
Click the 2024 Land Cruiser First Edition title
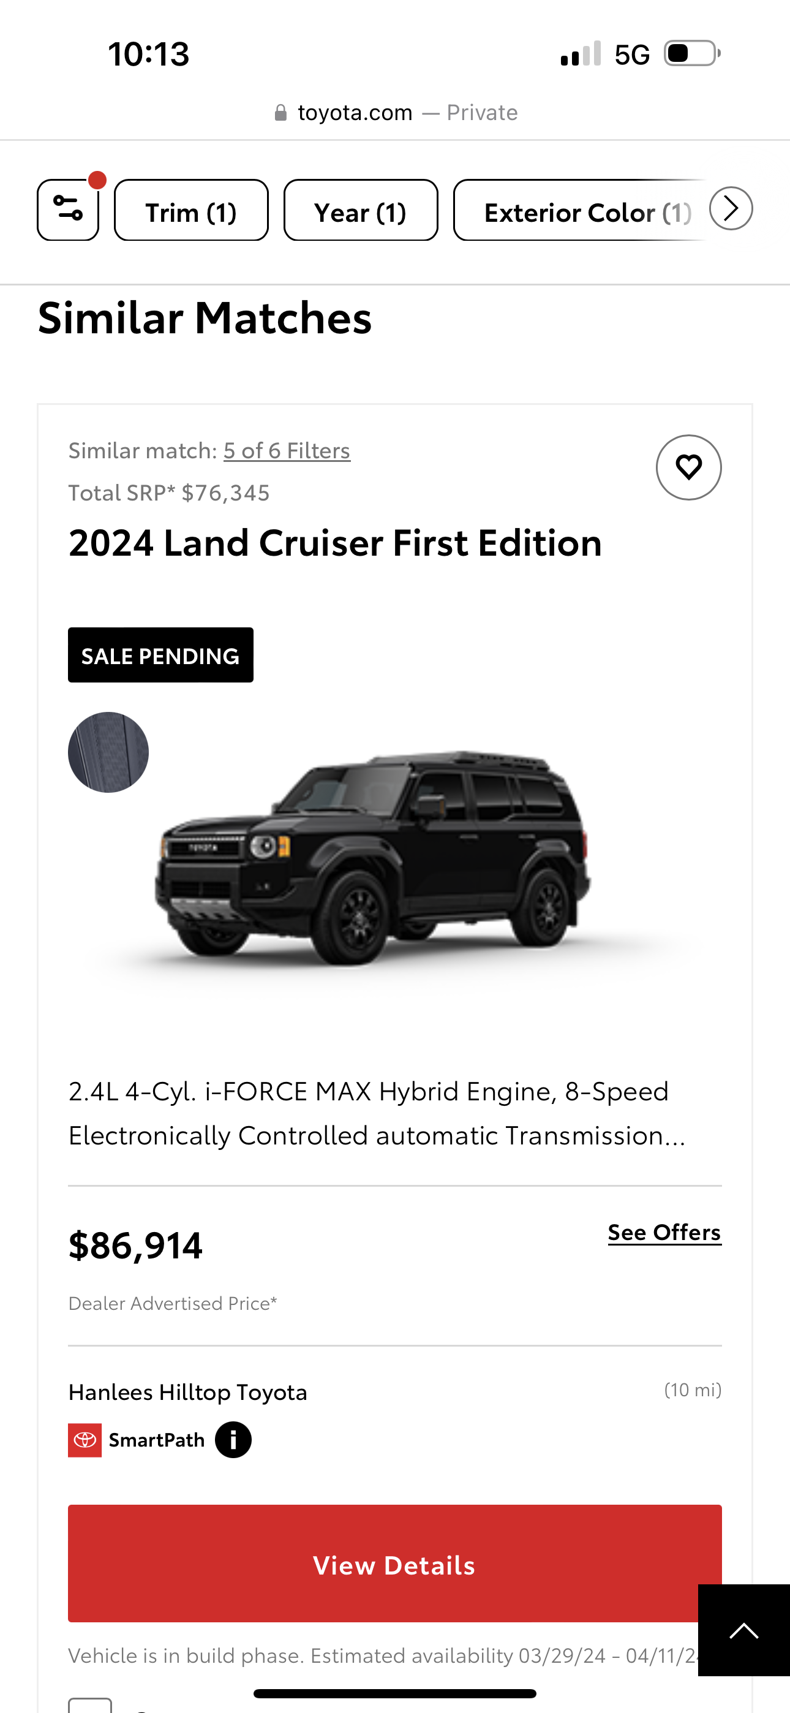335,543
